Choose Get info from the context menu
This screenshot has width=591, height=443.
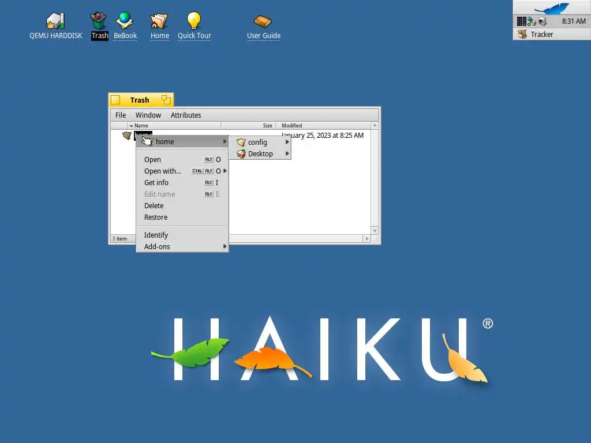point(182,183)
